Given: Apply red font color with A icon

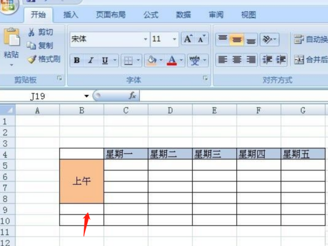Looking at the screenshot, I should pyautogui.click(x=172, y=60).
